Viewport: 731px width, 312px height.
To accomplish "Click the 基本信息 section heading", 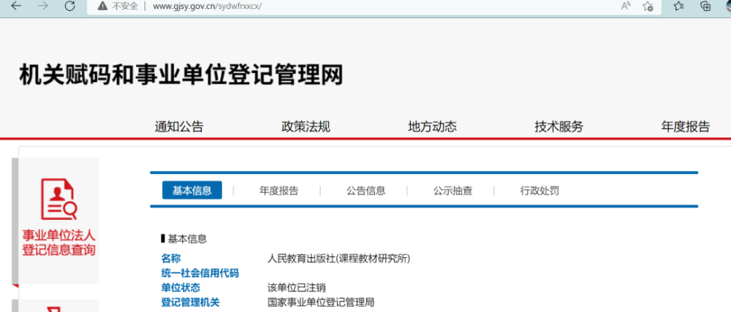I will tap(184, 240).
